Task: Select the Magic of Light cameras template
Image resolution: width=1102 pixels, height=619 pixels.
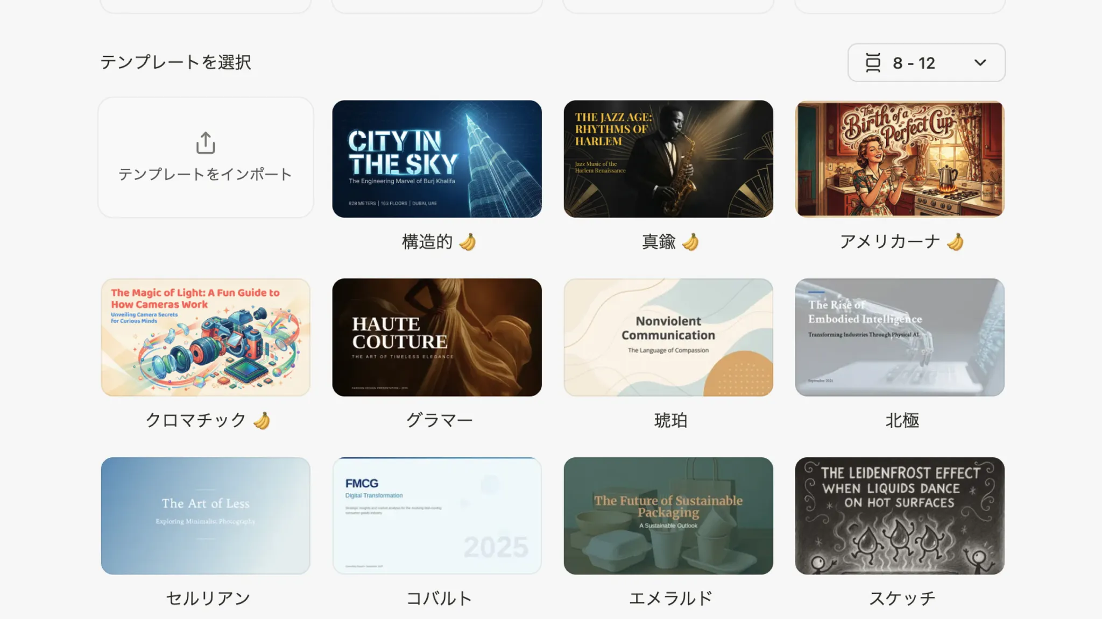Action: point(206,337)
